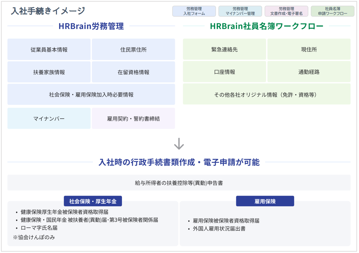Click the 従業員基本情報 tile

(x=49, y=49)
